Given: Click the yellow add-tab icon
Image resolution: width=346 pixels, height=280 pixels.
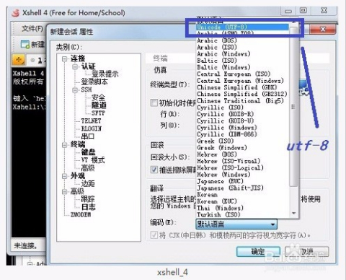Looking at the screenshot, I should tap(19, 60).
